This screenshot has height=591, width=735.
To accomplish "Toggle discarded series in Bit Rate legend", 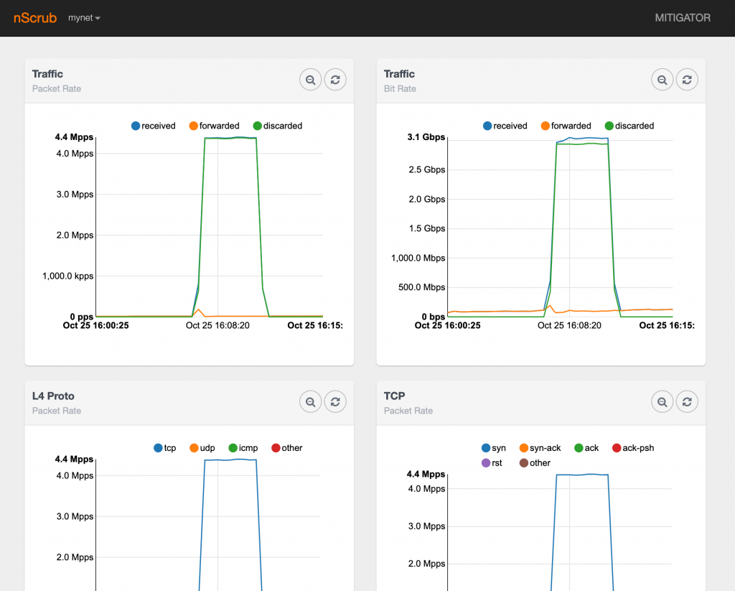I will point(629,126).
